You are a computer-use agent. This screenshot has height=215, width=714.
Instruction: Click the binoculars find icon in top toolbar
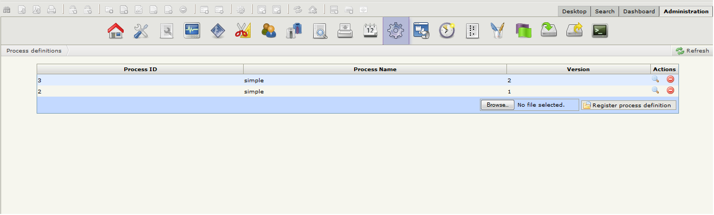click(7, 10)
